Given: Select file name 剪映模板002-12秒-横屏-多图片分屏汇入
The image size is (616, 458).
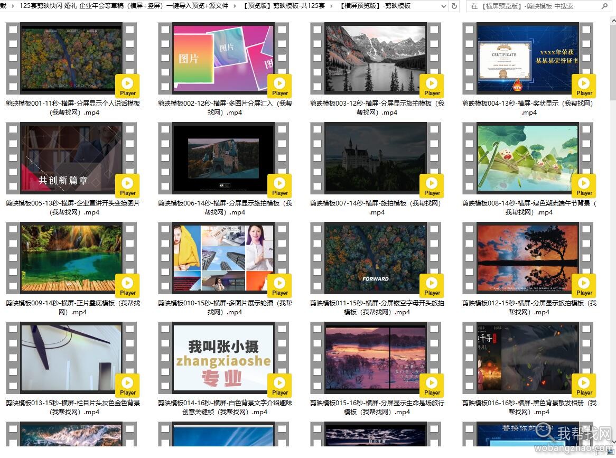Looking at the screenshot, I should click(225, 108).
